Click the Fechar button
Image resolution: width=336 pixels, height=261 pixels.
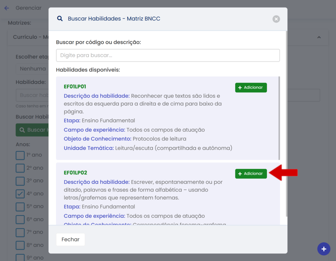tap(71, 239)
